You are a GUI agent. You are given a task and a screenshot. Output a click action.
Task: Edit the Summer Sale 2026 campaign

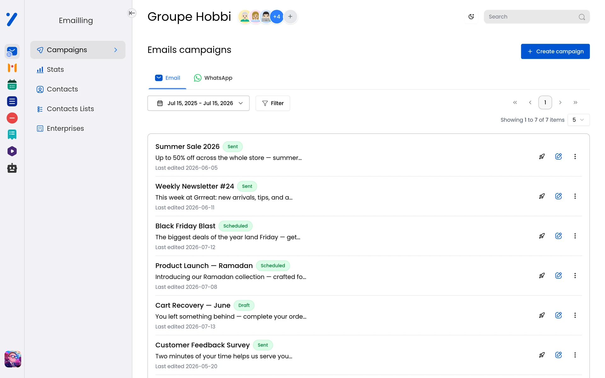click(x=558, y=157)
